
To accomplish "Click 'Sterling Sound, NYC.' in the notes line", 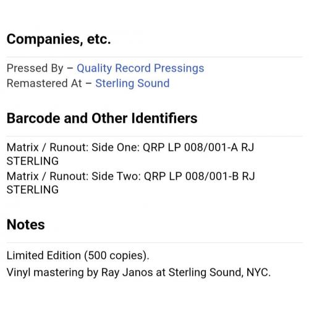I will [219, 273].
